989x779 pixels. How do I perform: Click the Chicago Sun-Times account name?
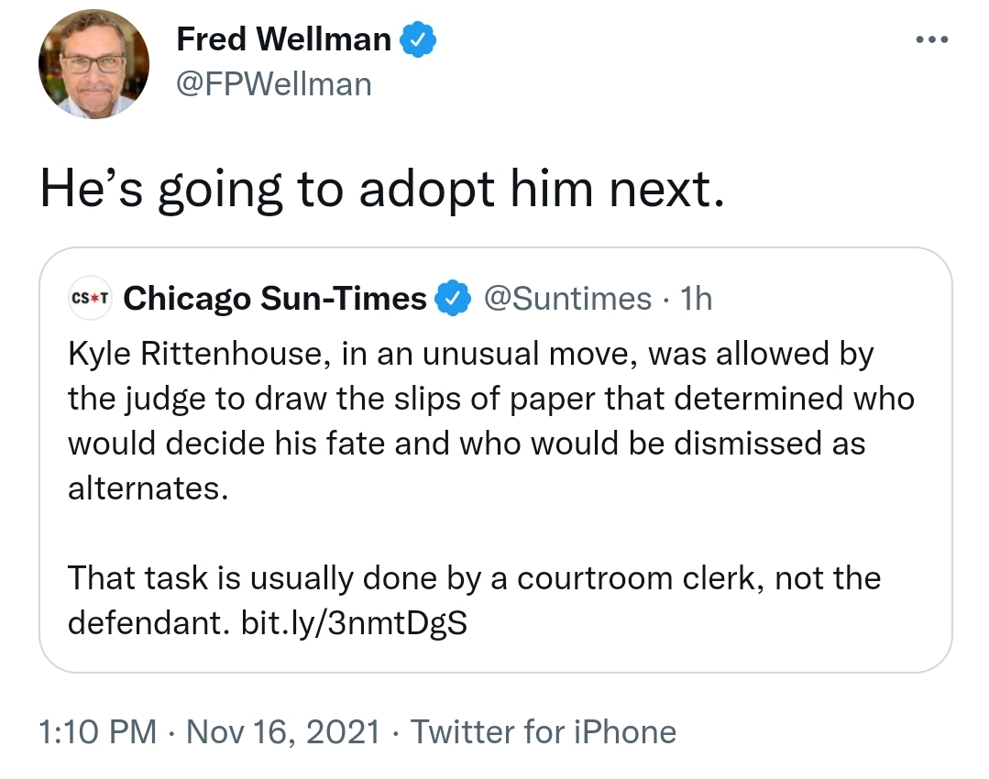275,299
